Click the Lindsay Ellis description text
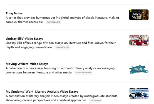 click(61, 45)
